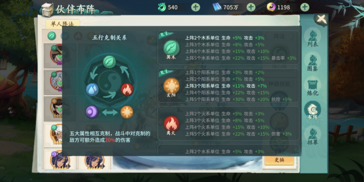Click the fire element in the cycle diagram
The image size is (364, 182).
point(127,90)
